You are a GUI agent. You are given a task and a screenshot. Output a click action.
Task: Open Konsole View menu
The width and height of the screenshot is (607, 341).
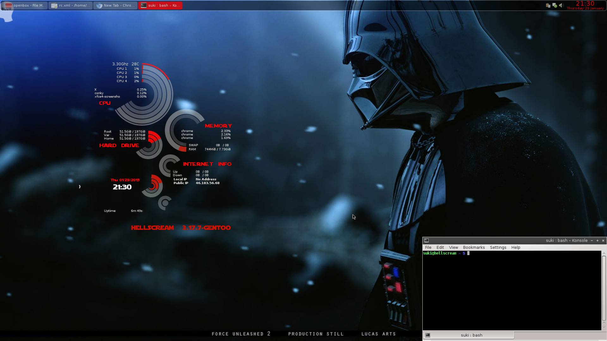[x=453, y=248]
